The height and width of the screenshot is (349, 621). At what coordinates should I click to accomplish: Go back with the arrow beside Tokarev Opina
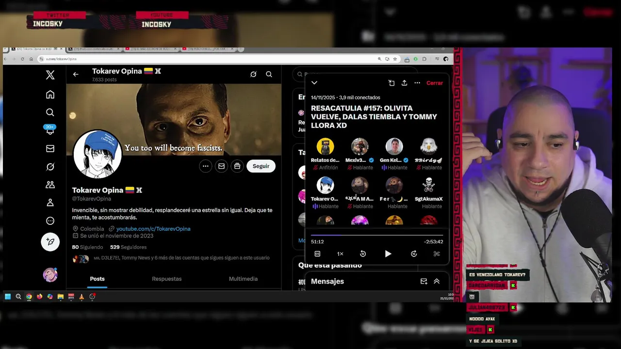coord(76,74)
